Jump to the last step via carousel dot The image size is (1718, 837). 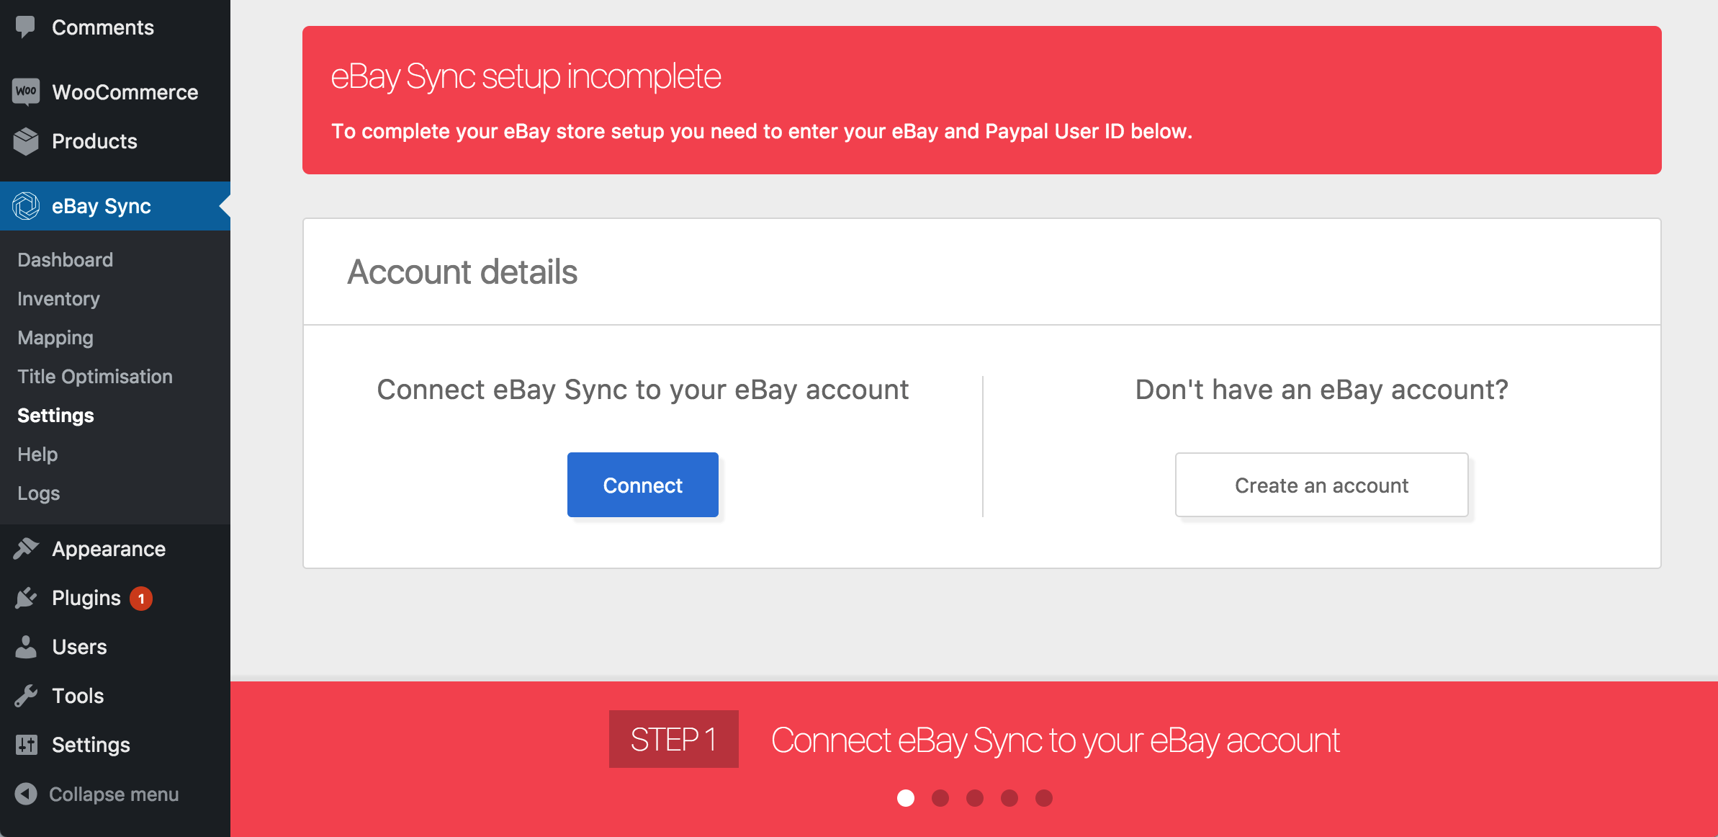(1044, 797)
